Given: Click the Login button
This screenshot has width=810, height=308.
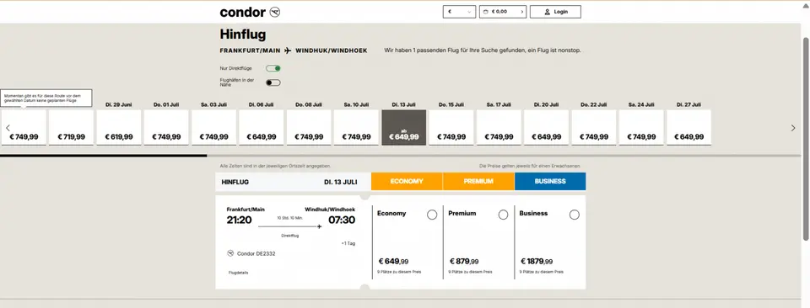Looking at the screenshot, I should coord(555,12).
